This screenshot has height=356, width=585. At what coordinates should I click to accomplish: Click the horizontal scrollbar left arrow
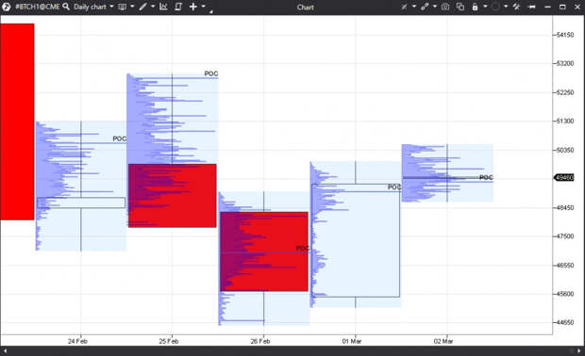pyautogui.click(x=5, y=350)
